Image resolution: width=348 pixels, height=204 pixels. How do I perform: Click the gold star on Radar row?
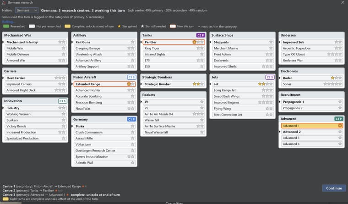click(x=332, y=78)
